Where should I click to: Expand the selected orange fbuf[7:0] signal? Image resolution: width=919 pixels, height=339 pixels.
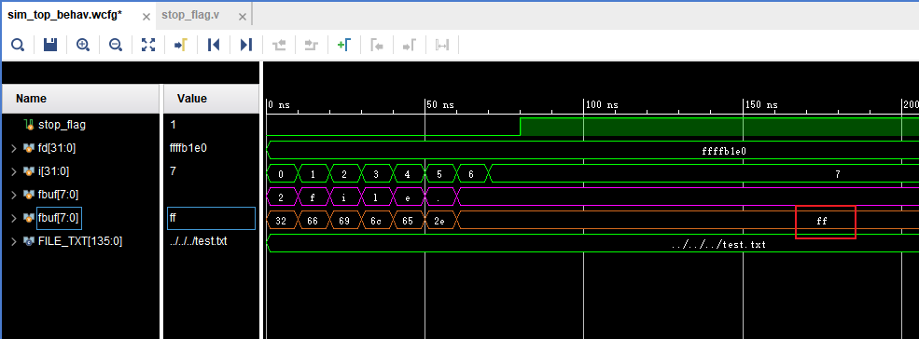tap(14, 218)
